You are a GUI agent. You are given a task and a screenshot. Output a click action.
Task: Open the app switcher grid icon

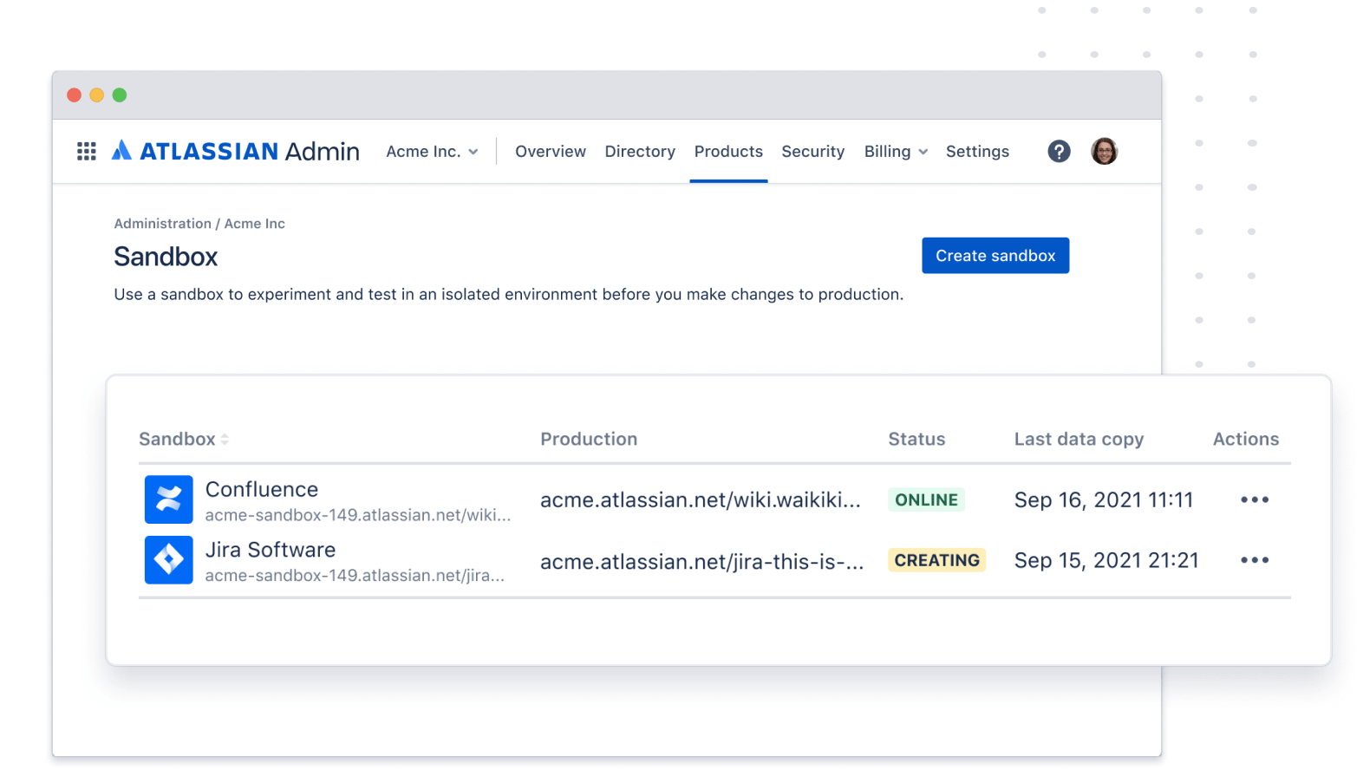point(87,152)
